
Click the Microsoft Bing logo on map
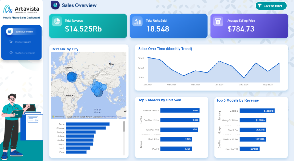pos(58,117)
